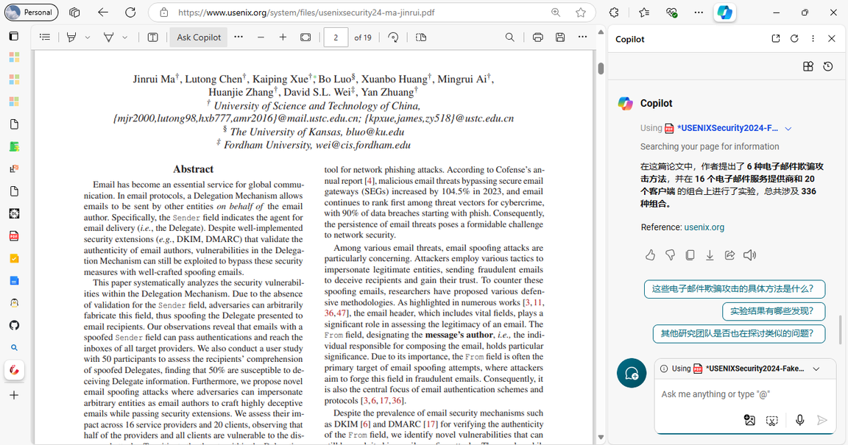The width and height of the screenshot is (848, 445).
Task: Copy the Copilot response
Action: [x=690, y=255]
